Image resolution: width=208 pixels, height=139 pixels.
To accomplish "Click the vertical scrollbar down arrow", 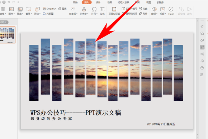I will coord(197,134).
